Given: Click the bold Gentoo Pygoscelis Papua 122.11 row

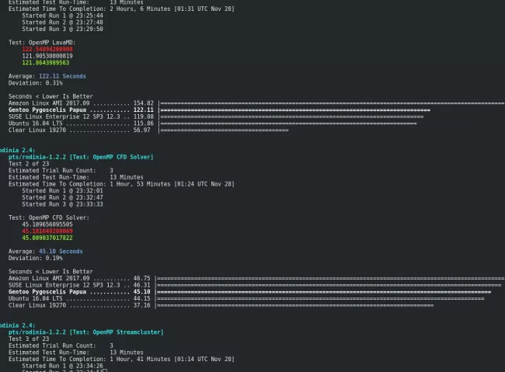Looking at the screenshot, I should 219,110.
